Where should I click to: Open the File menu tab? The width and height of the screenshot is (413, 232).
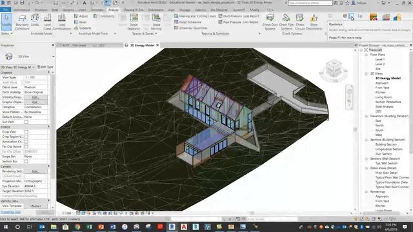(6, 10)
